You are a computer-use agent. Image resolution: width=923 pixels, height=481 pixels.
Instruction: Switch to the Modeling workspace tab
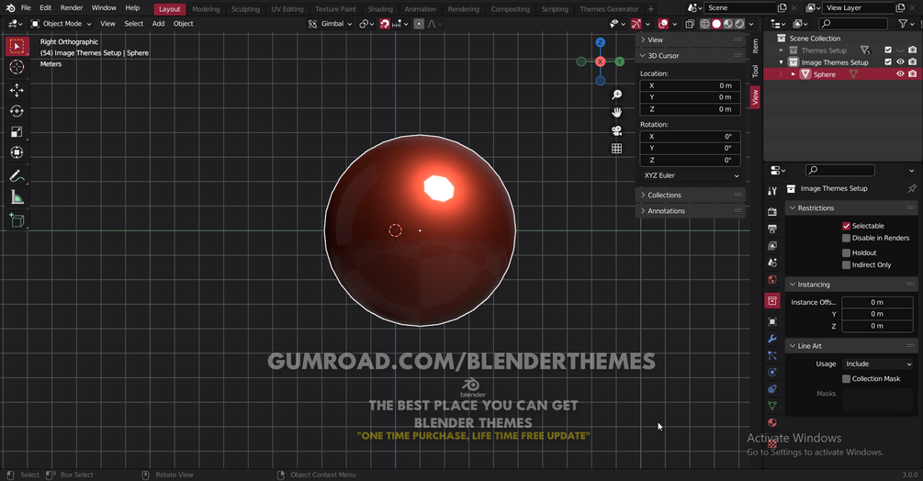click(x=206, y=9)
